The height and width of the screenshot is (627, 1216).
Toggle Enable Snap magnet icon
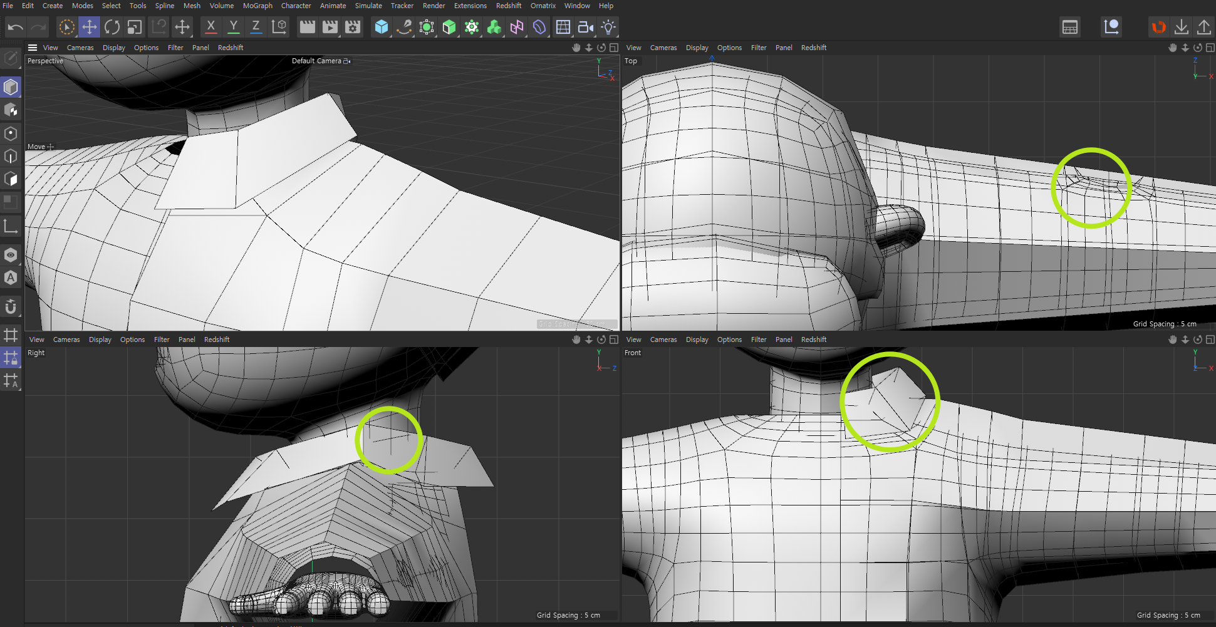11,306
